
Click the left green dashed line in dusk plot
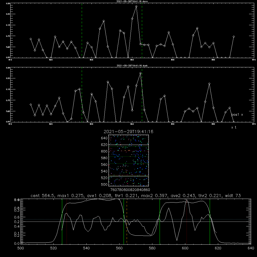tap(82, 95)
